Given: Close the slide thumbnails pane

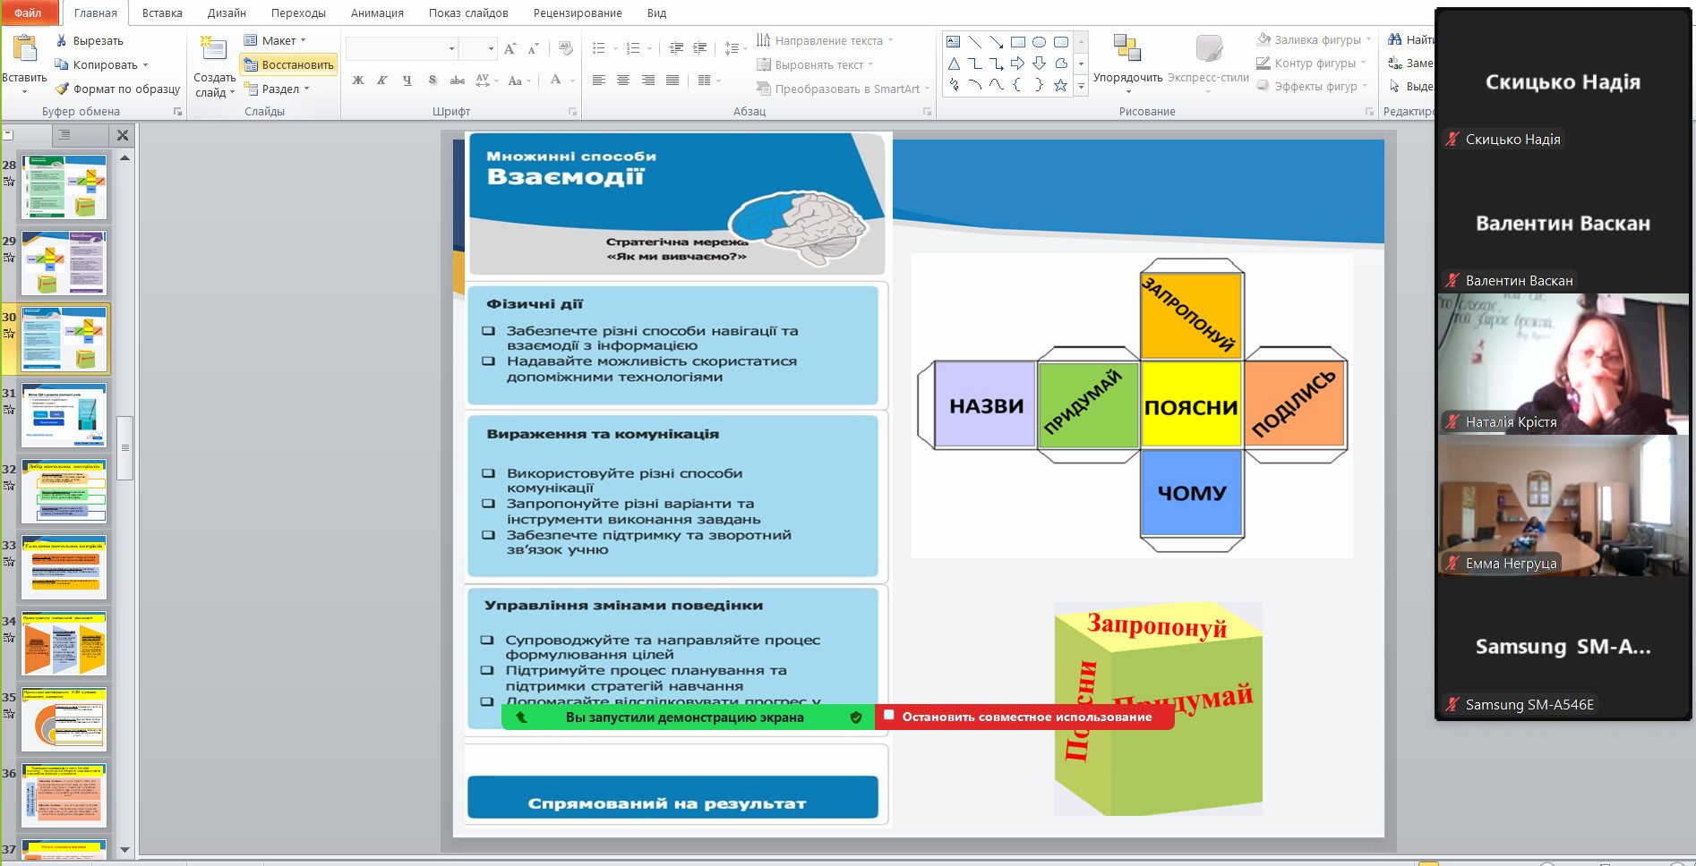Looking at the screenshot, I should point(123,135).
